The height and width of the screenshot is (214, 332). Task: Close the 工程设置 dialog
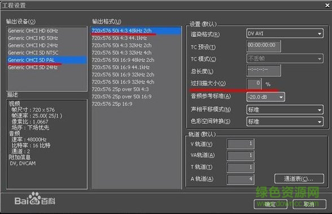pyautogui.click(x=327, y=5)
